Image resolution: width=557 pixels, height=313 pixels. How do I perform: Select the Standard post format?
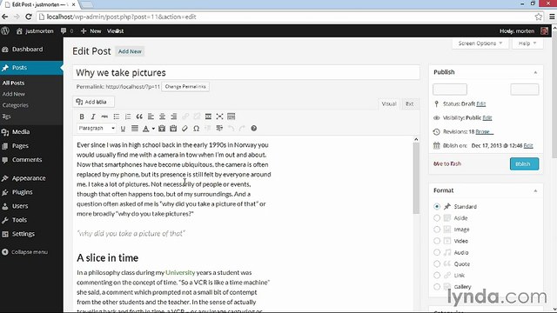click(437, 207)
